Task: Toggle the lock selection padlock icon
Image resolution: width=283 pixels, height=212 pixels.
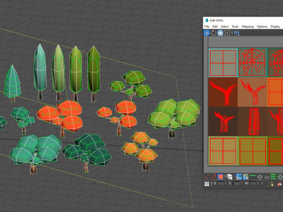Action: pyautogui.click(x=272, y=184)
